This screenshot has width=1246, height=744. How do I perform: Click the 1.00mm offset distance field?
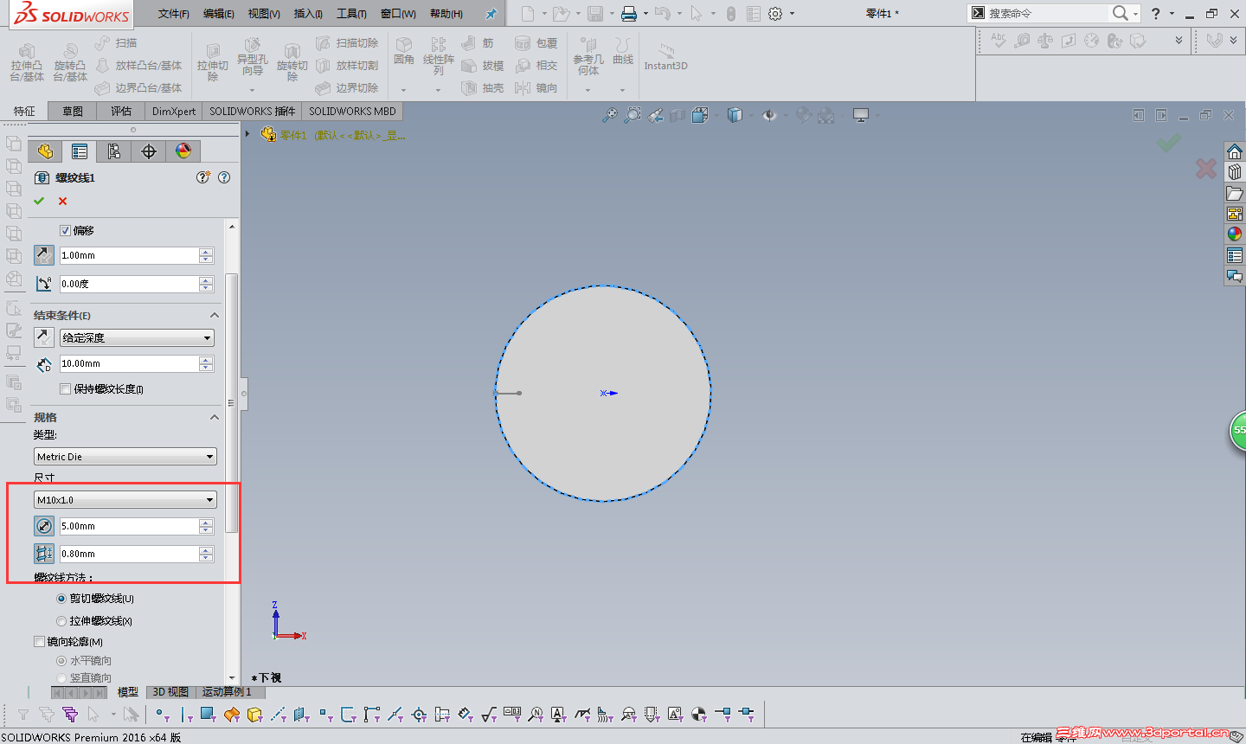(x=129, y=256)
